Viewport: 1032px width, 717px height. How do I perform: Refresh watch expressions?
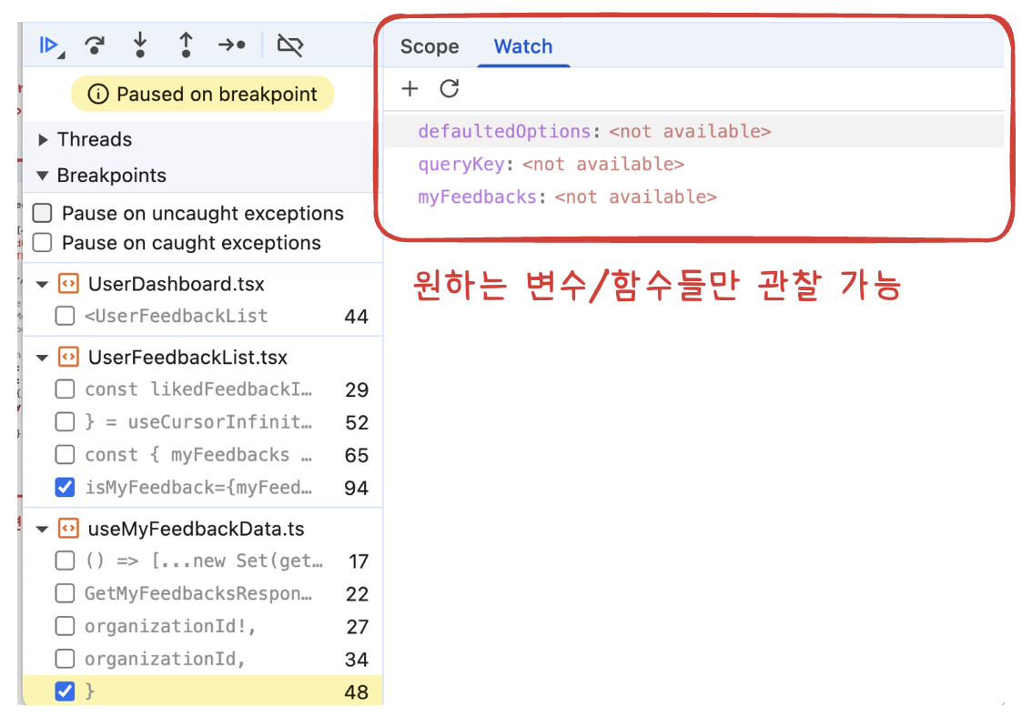coord(450,88)
